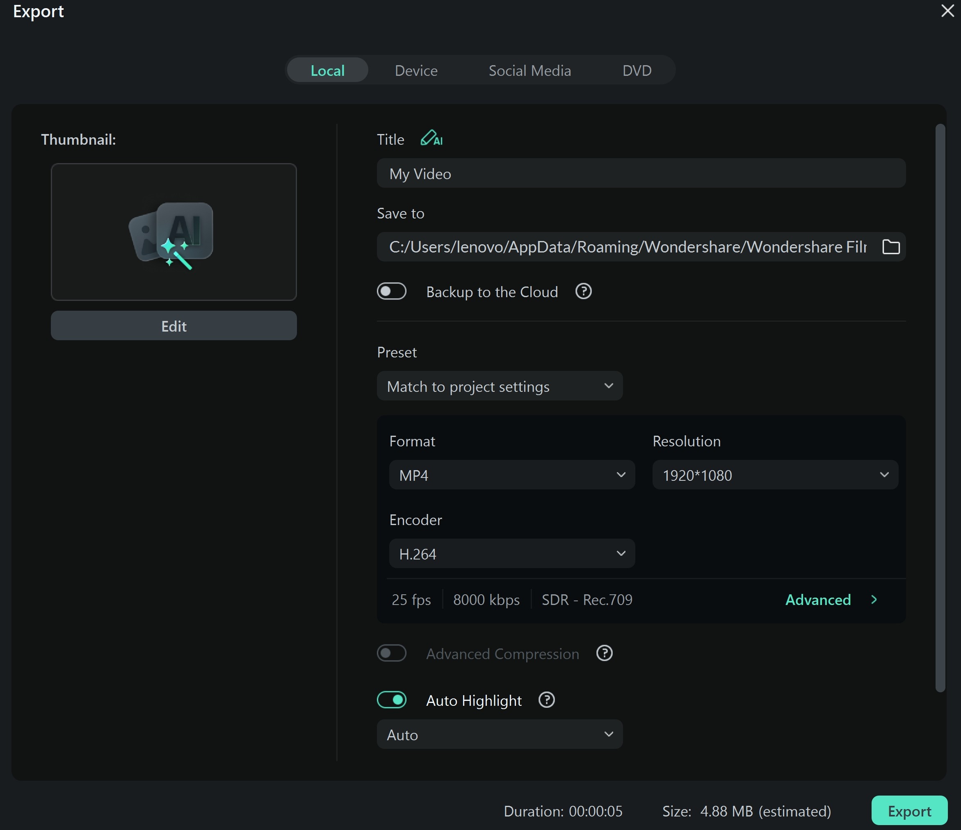The width and height of the screenshot is (961, 830).
Task: Toggle Backup to the Cloud switch
Action: 391,291
